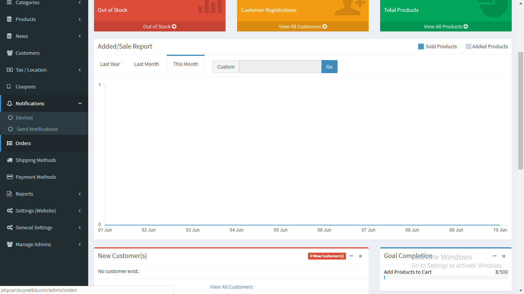524x294 pixels.
Task: Click the Reports document icon
Action: (x=9, y=194)
